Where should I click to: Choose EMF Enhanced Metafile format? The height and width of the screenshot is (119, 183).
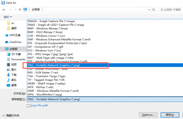(x=105, y=39)
